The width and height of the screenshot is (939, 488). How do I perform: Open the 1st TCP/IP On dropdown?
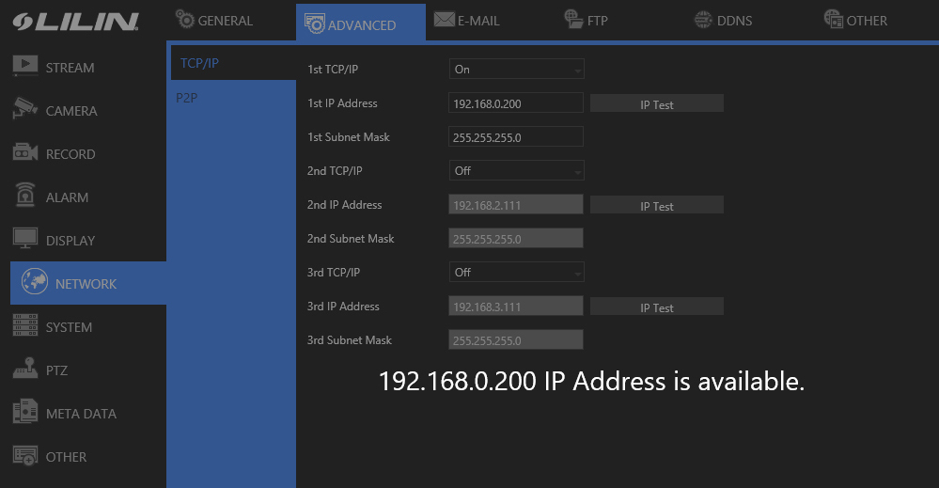pyautogui.click(x=516, y=70)
